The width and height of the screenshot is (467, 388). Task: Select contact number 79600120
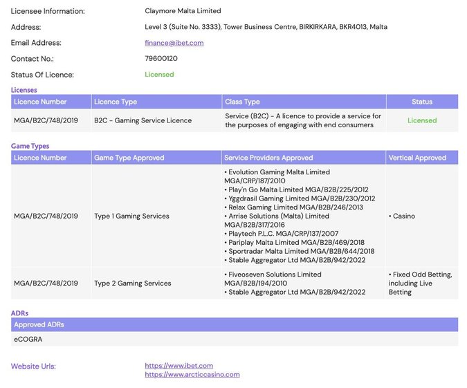[x=161, y=58]
